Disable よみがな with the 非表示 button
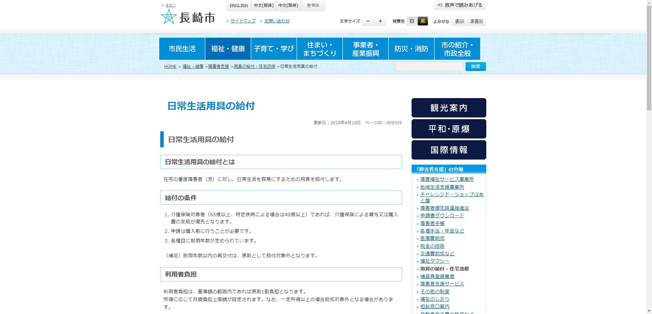Screen dimensions: 652x314 coord(477,21)
